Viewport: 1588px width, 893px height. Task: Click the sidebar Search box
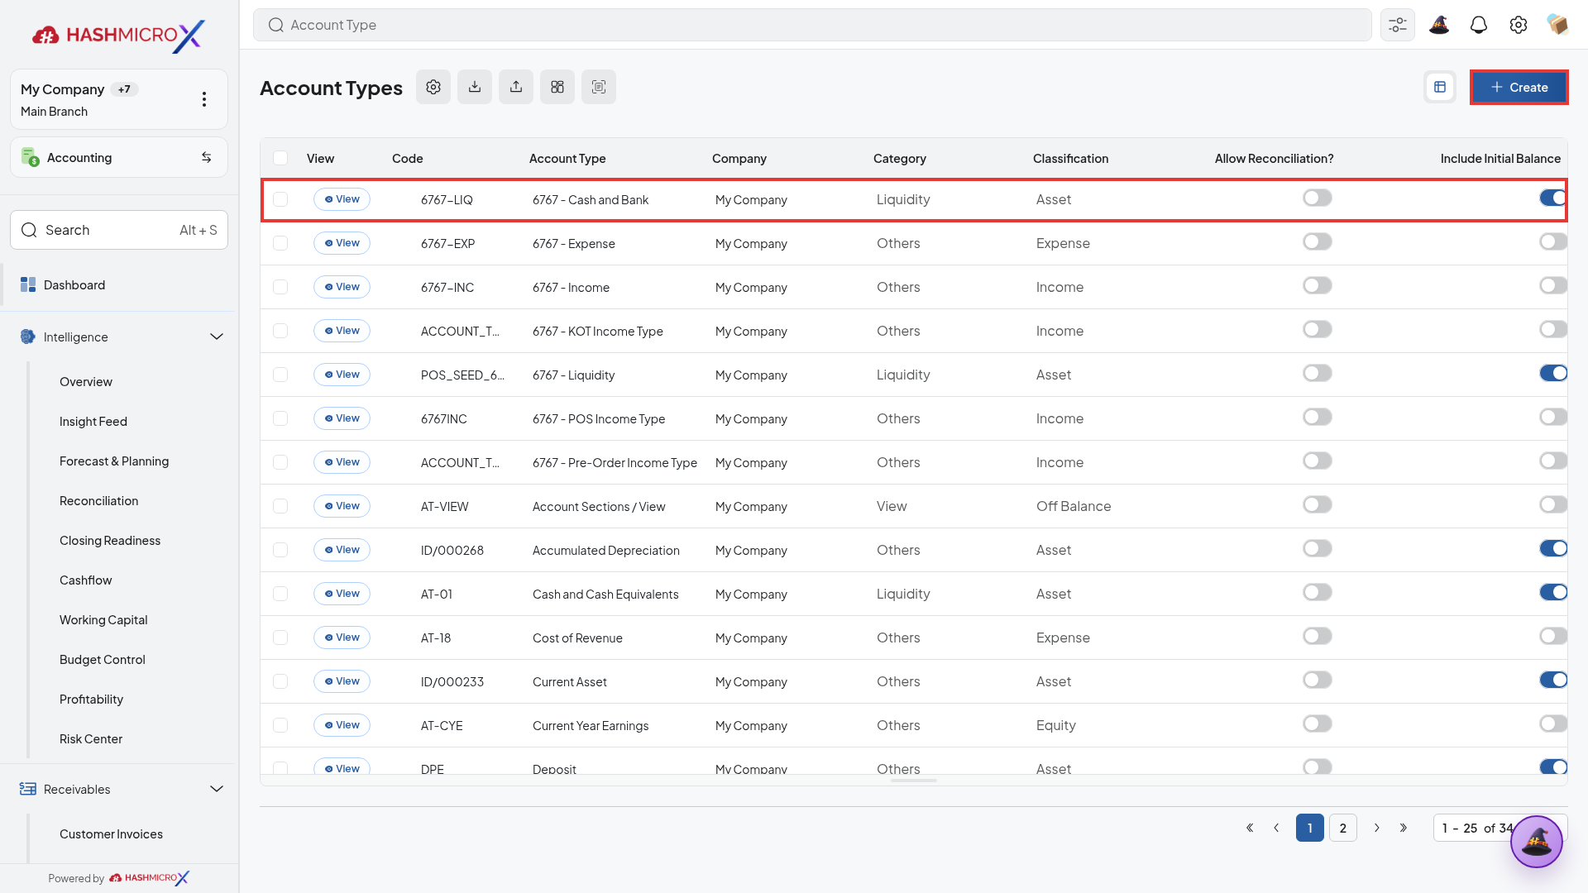(119, 230)
